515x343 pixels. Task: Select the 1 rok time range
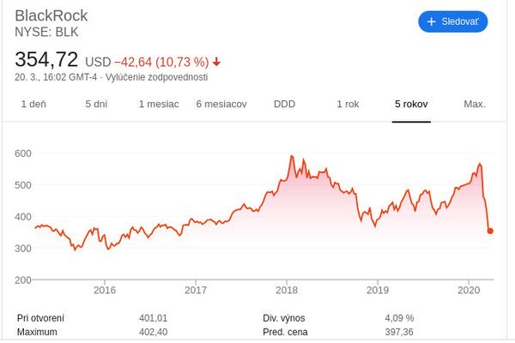(x=348, y=104)
